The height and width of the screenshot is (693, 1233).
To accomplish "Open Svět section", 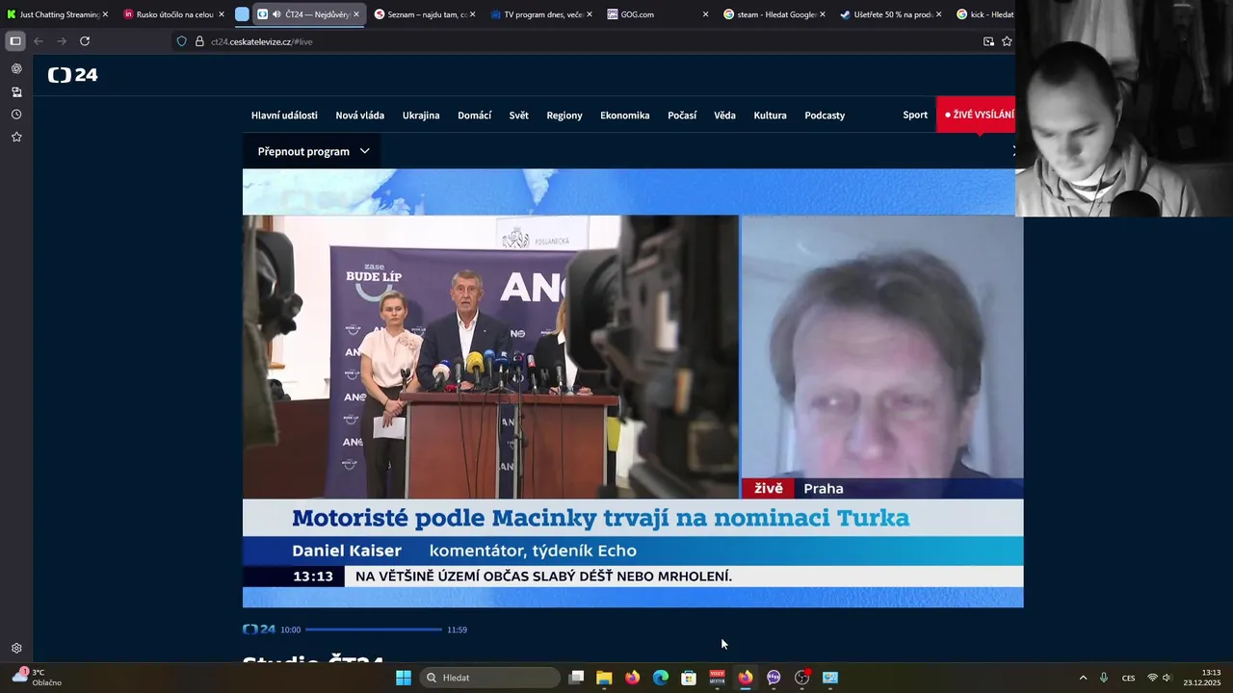I will click(518, 115).
